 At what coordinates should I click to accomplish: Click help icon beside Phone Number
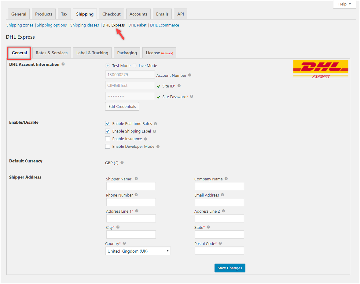[x=136, y=195]
